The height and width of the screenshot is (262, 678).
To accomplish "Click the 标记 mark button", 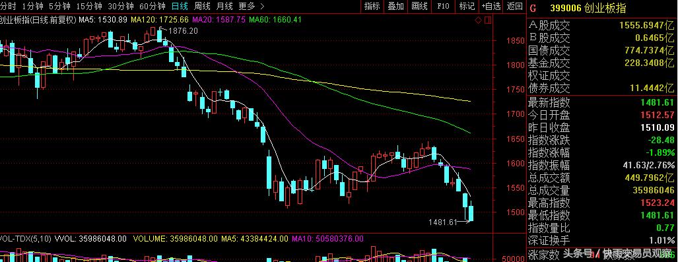I will pos(467,6).
